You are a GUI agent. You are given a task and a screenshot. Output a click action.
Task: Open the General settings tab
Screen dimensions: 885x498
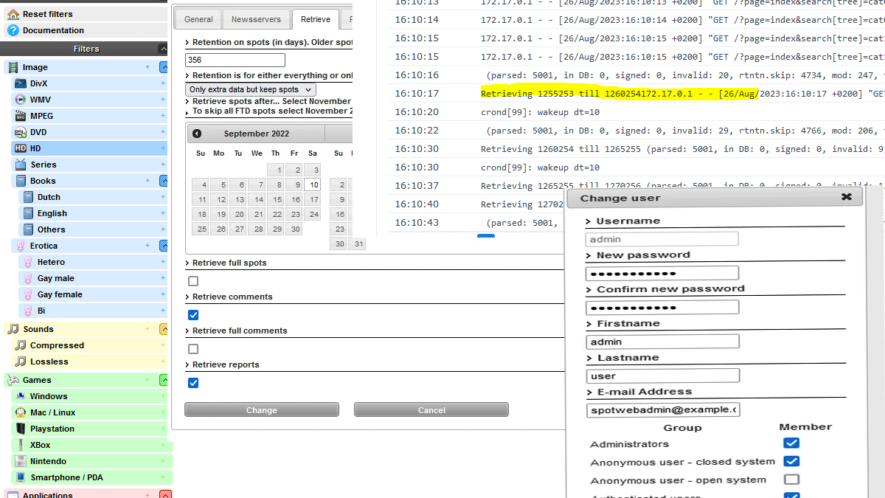click(198, 20)
